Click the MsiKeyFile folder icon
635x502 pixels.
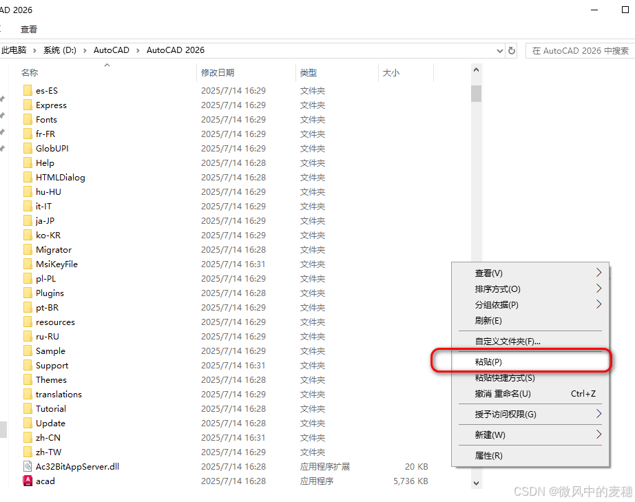pos(28,264)
